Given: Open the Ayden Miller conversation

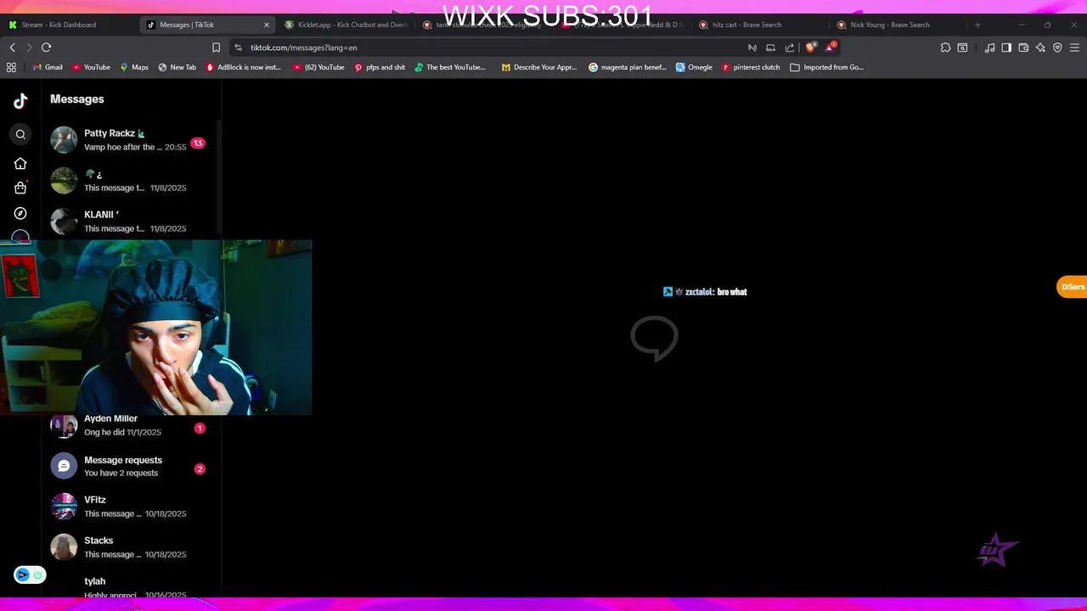Looking at the screenshot, I should pos(129,424).
